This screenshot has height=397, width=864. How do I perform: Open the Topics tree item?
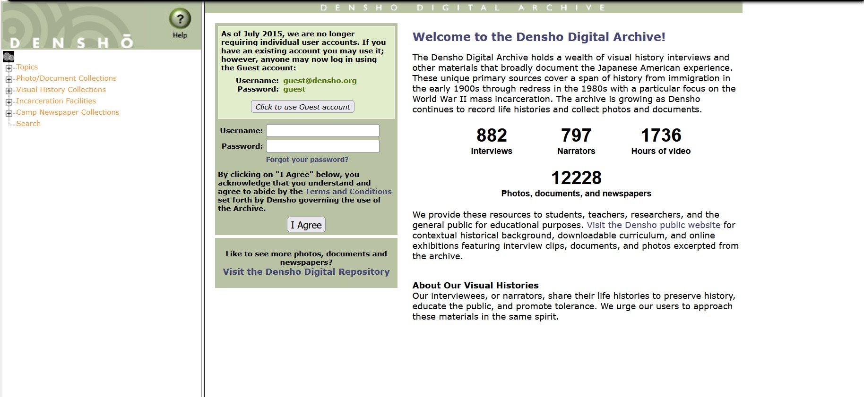click(27, 67)
